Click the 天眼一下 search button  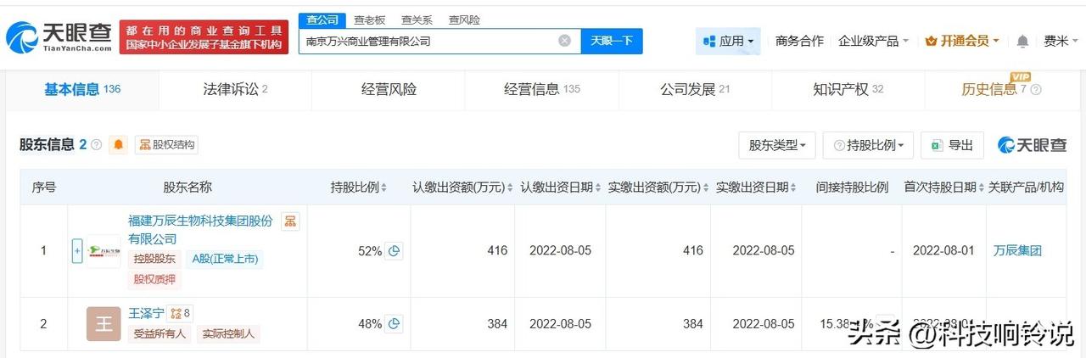click(x=612, y=41)
